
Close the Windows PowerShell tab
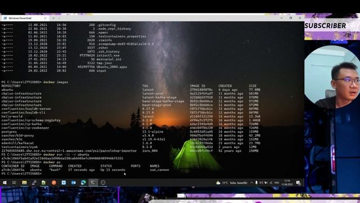click(45, 18)
